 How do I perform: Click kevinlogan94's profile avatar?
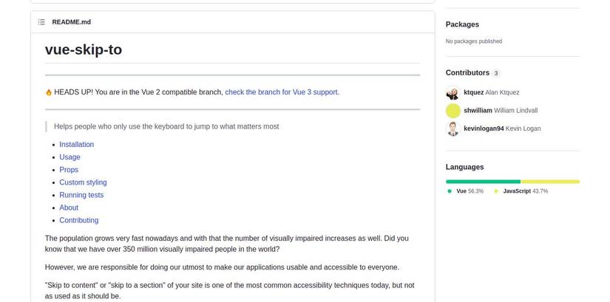453,128
